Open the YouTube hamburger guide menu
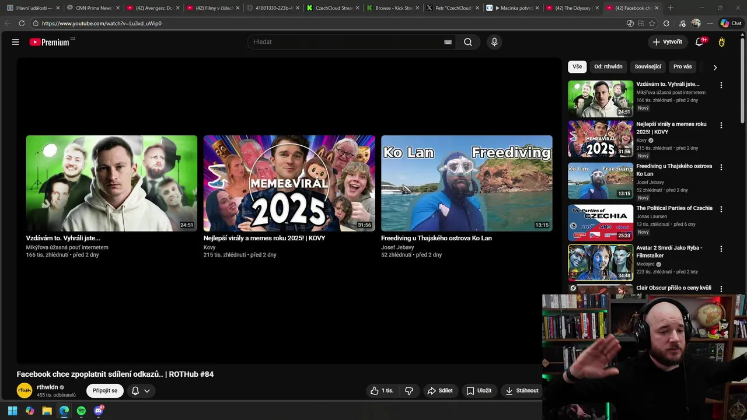 click(x=16, y=42)
